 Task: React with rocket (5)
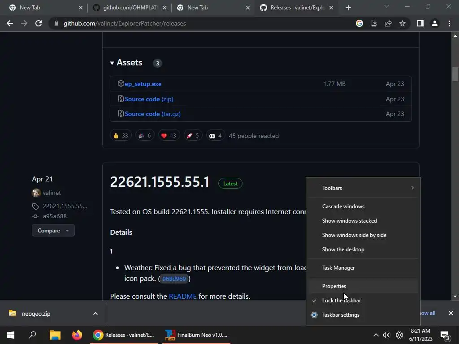[x=193, y=136]
